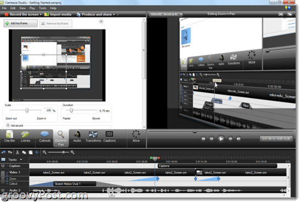The width and height of the screenshot is (302, 204).
Task: Open the Captions tab
Action: [x=109, y=136]
